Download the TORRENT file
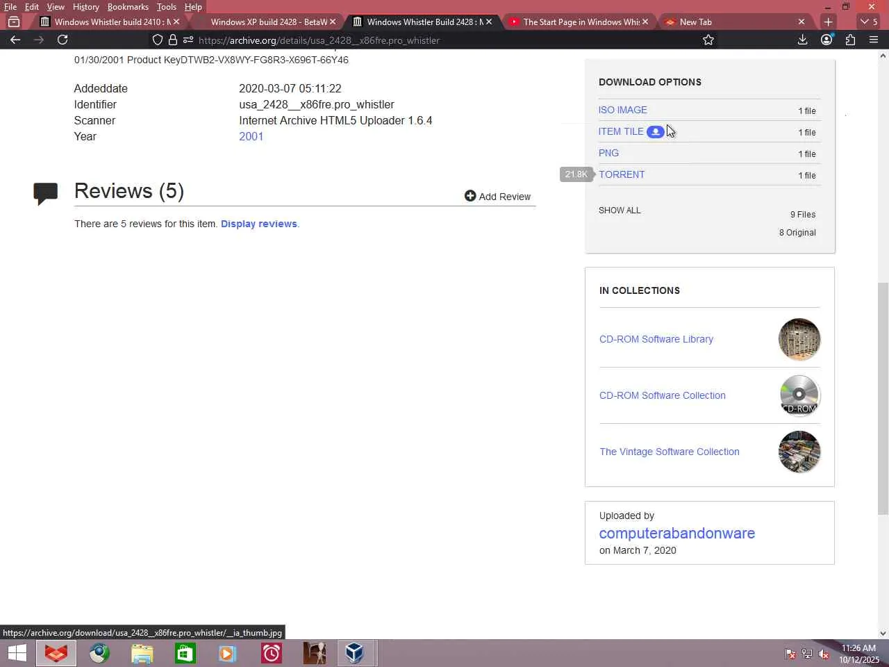The height and width of the screenshot is (667, 889). (x=622, y=175)
